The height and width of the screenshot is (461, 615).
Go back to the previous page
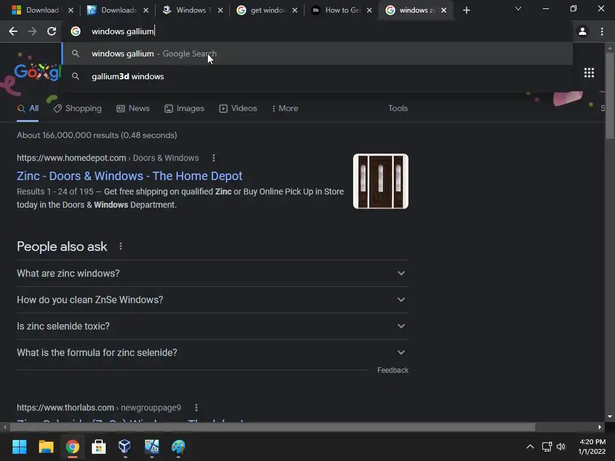click(13, 31)
